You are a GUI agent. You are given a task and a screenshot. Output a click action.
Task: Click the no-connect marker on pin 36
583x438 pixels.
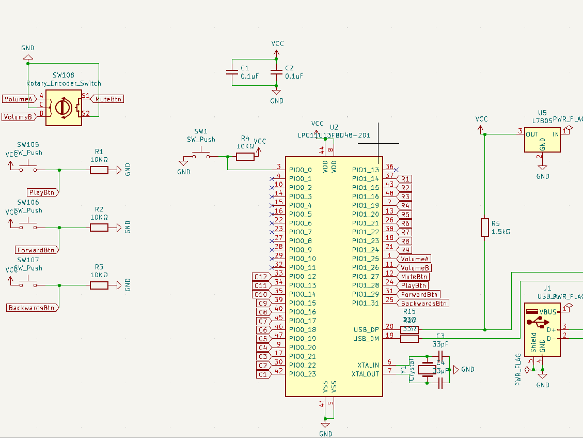click(397, 170)
